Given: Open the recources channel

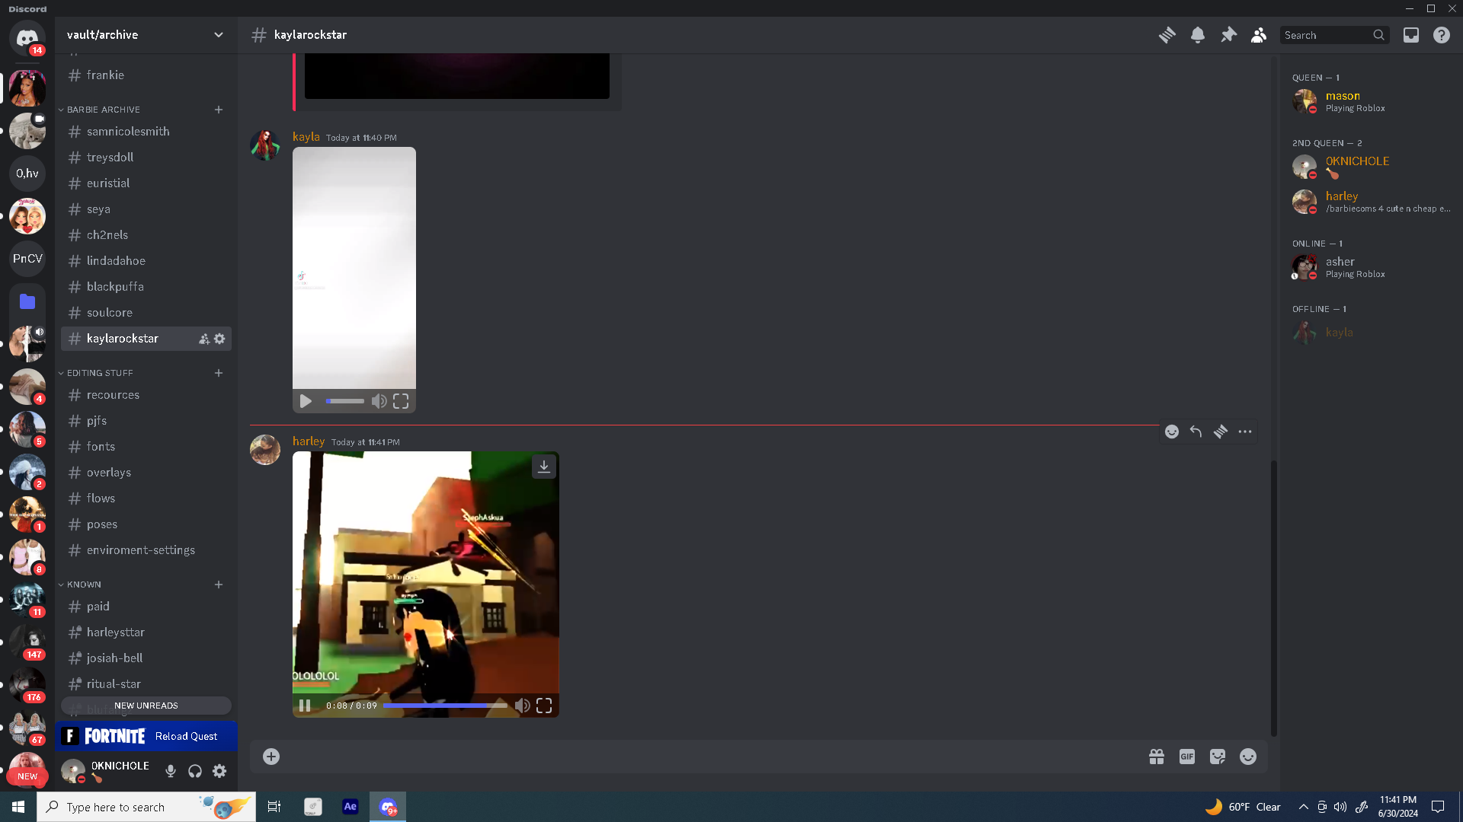Looking at the screenshot, I should point(146,395).
